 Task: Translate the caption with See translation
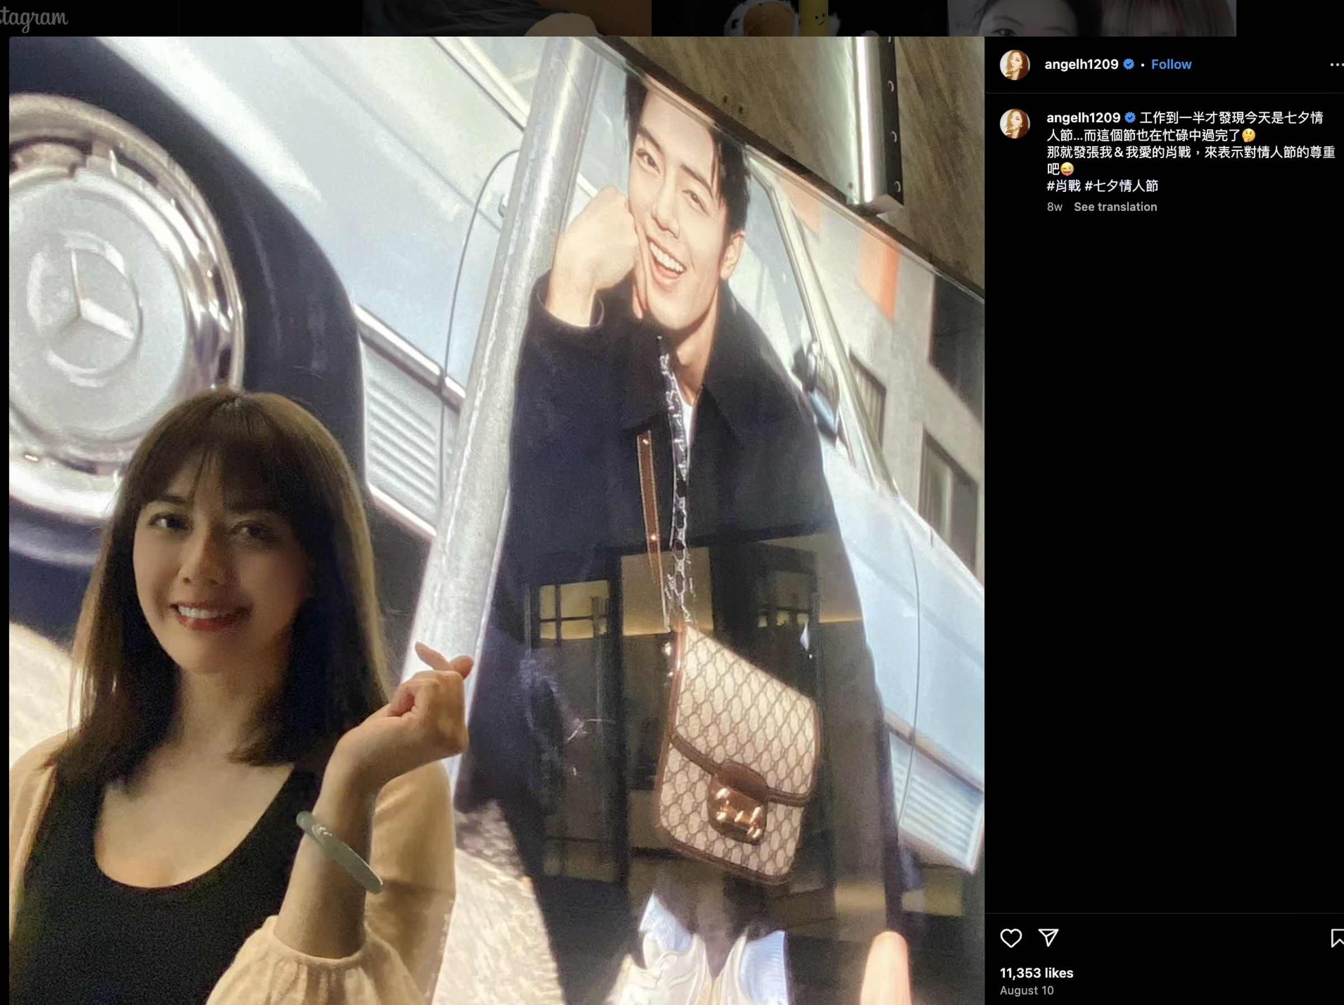point(1115,207)
